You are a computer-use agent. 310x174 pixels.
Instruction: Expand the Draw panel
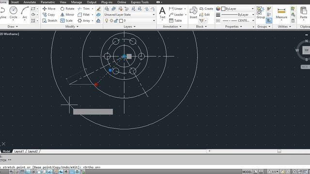13,27
